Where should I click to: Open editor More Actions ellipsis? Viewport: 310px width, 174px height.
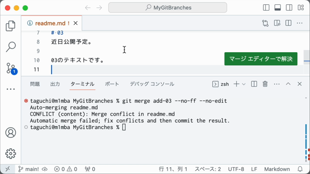pos(300,23)
